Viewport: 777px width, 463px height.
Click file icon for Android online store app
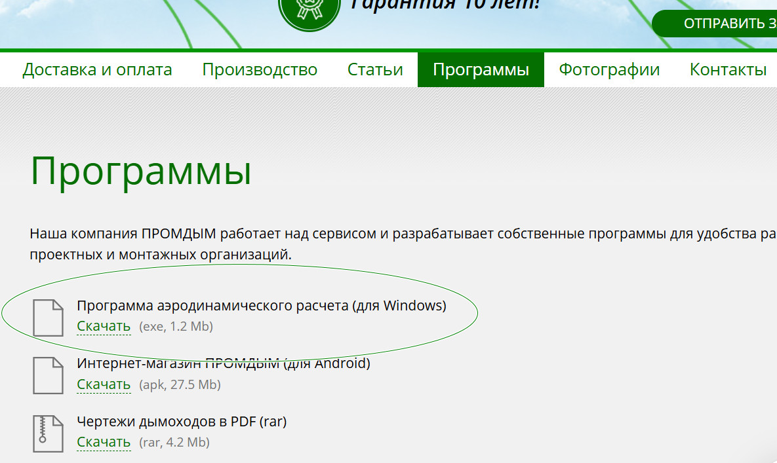(49, 375)
